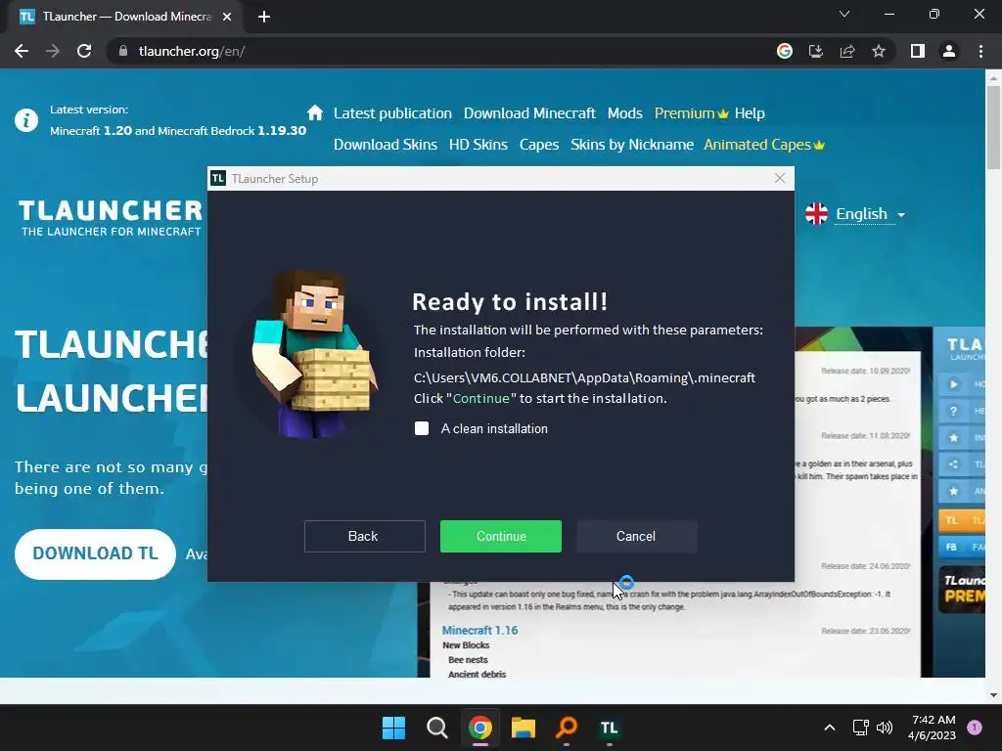The width and height of the screenshot is (1002, 751).
Task: Open Animated Capes page
Action: tap(763, 145)
